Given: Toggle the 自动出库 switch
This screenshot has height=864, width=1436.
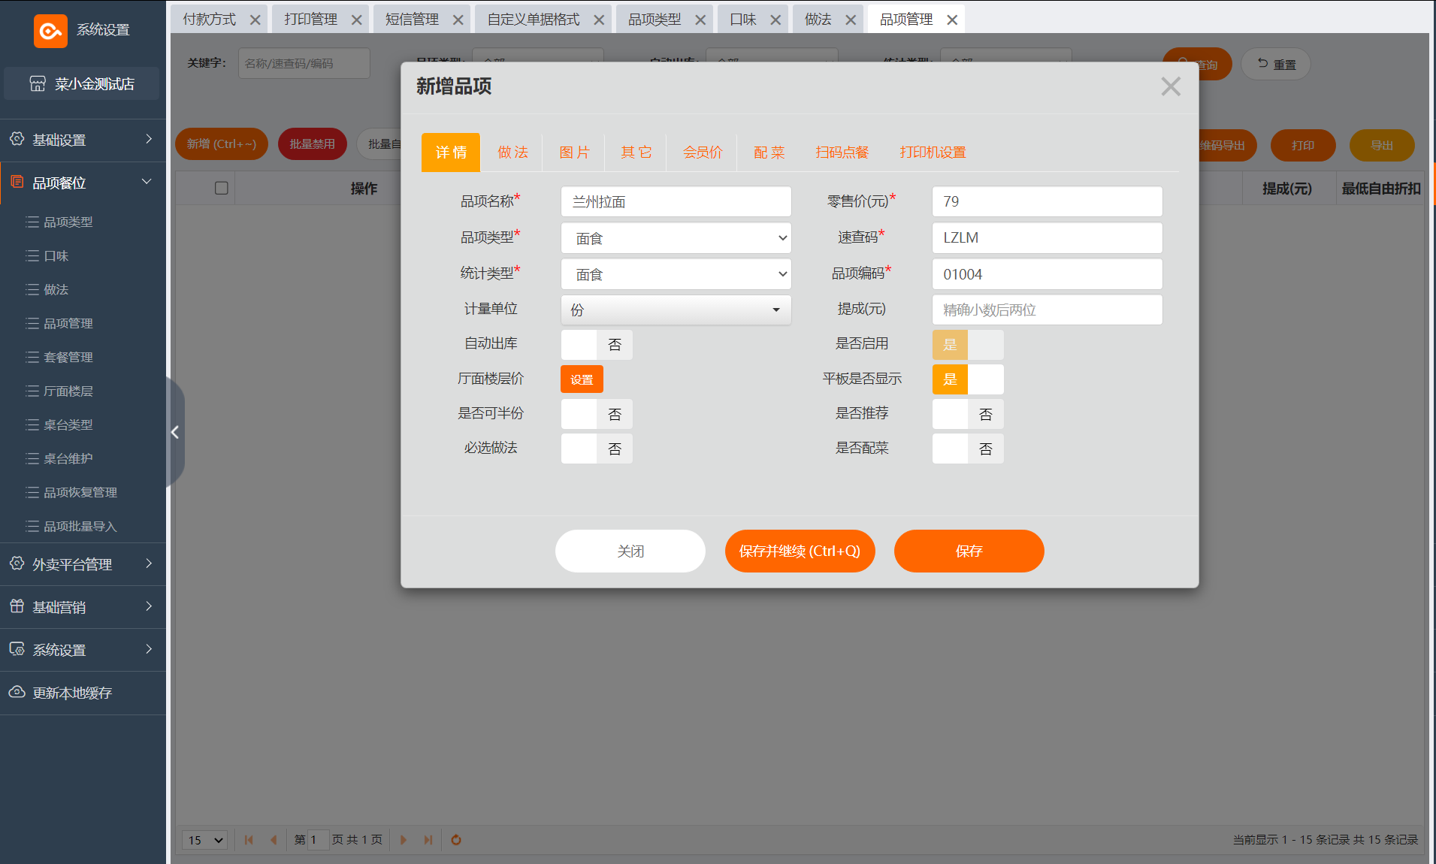Looking at the screenshot, I should [x=597, y=345].
